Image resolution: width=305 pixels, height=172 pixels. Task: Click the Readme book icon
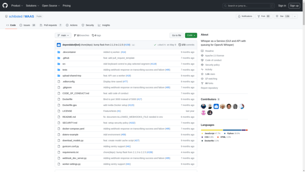[x=202, y=51]
